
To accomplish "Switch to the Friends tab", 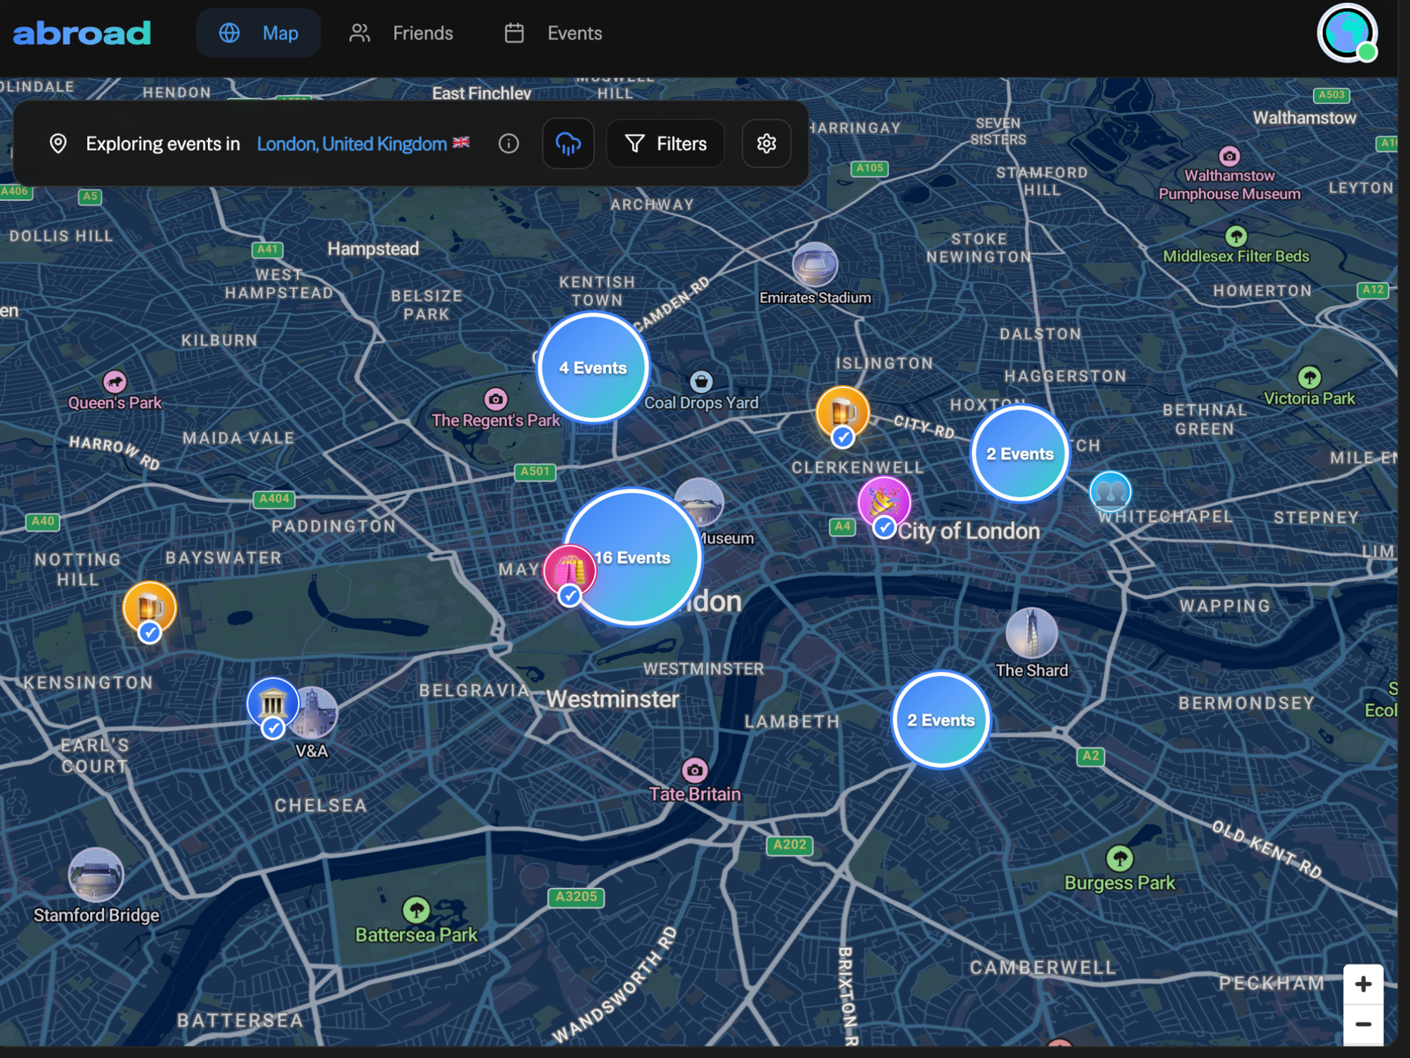I will pos(402,34).
